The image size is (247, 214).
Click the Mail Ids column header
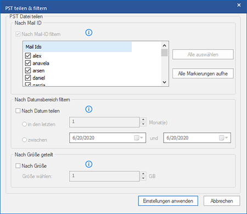pyautogui.click(x=77, y=47)
